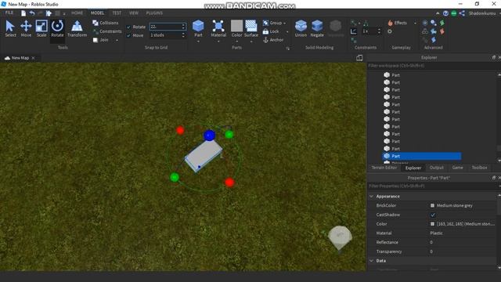The height and width of the screenshot is (282, 501).
Task: Click the Anchor tool
Action: pos(273,40)
